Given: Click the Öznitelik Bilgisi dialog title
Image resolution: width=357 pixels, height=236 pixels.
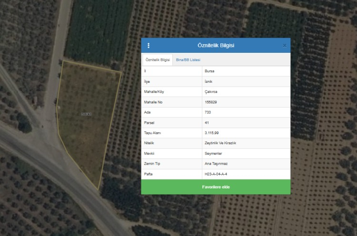Looking at the screenshot, I should point(216,46).
